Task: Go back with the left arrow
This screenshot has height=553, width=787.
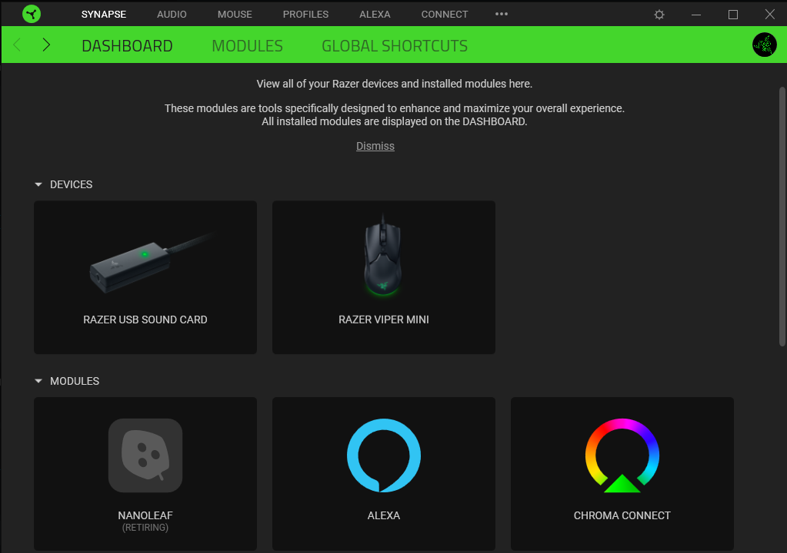Action: [x=17, y=45]
